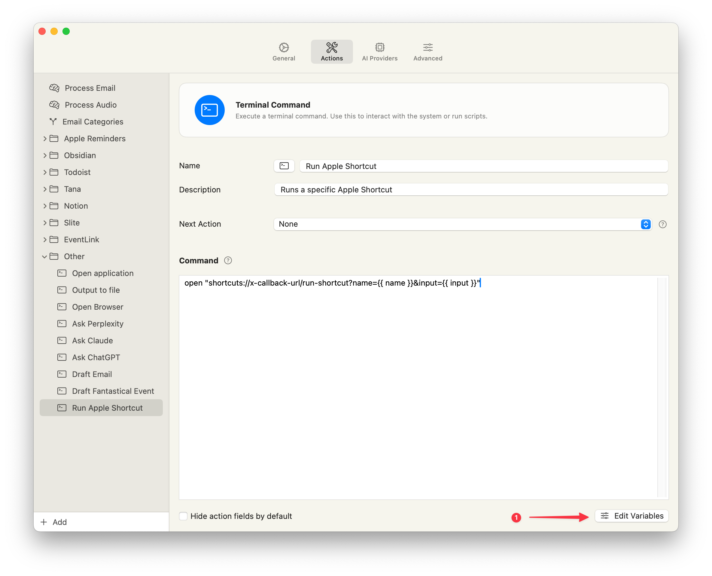Click the Apple Reminders folder icon
712x576 pixels.
pos(54,139)
